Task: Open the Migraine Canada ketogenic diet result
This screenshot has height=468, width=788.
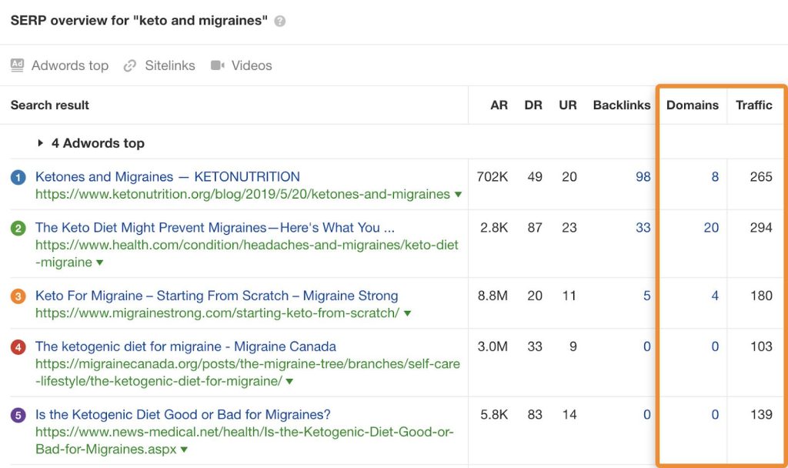Action: [185, 346]
